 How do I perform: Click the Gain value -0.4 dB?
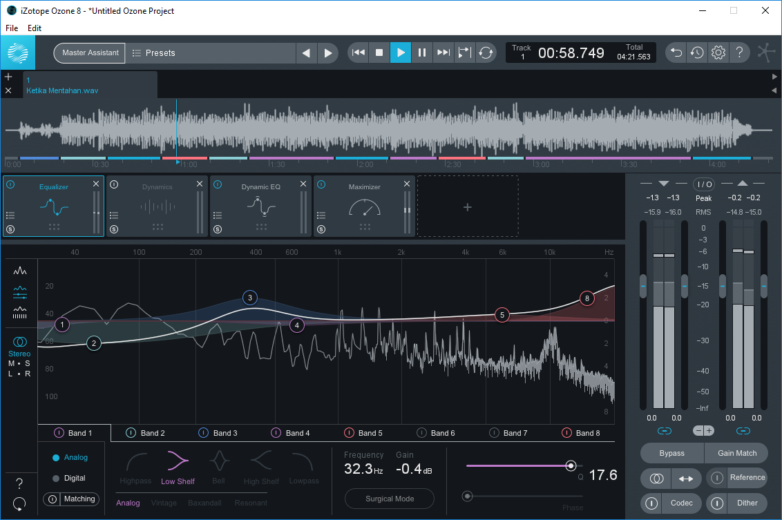coord(413,469)
